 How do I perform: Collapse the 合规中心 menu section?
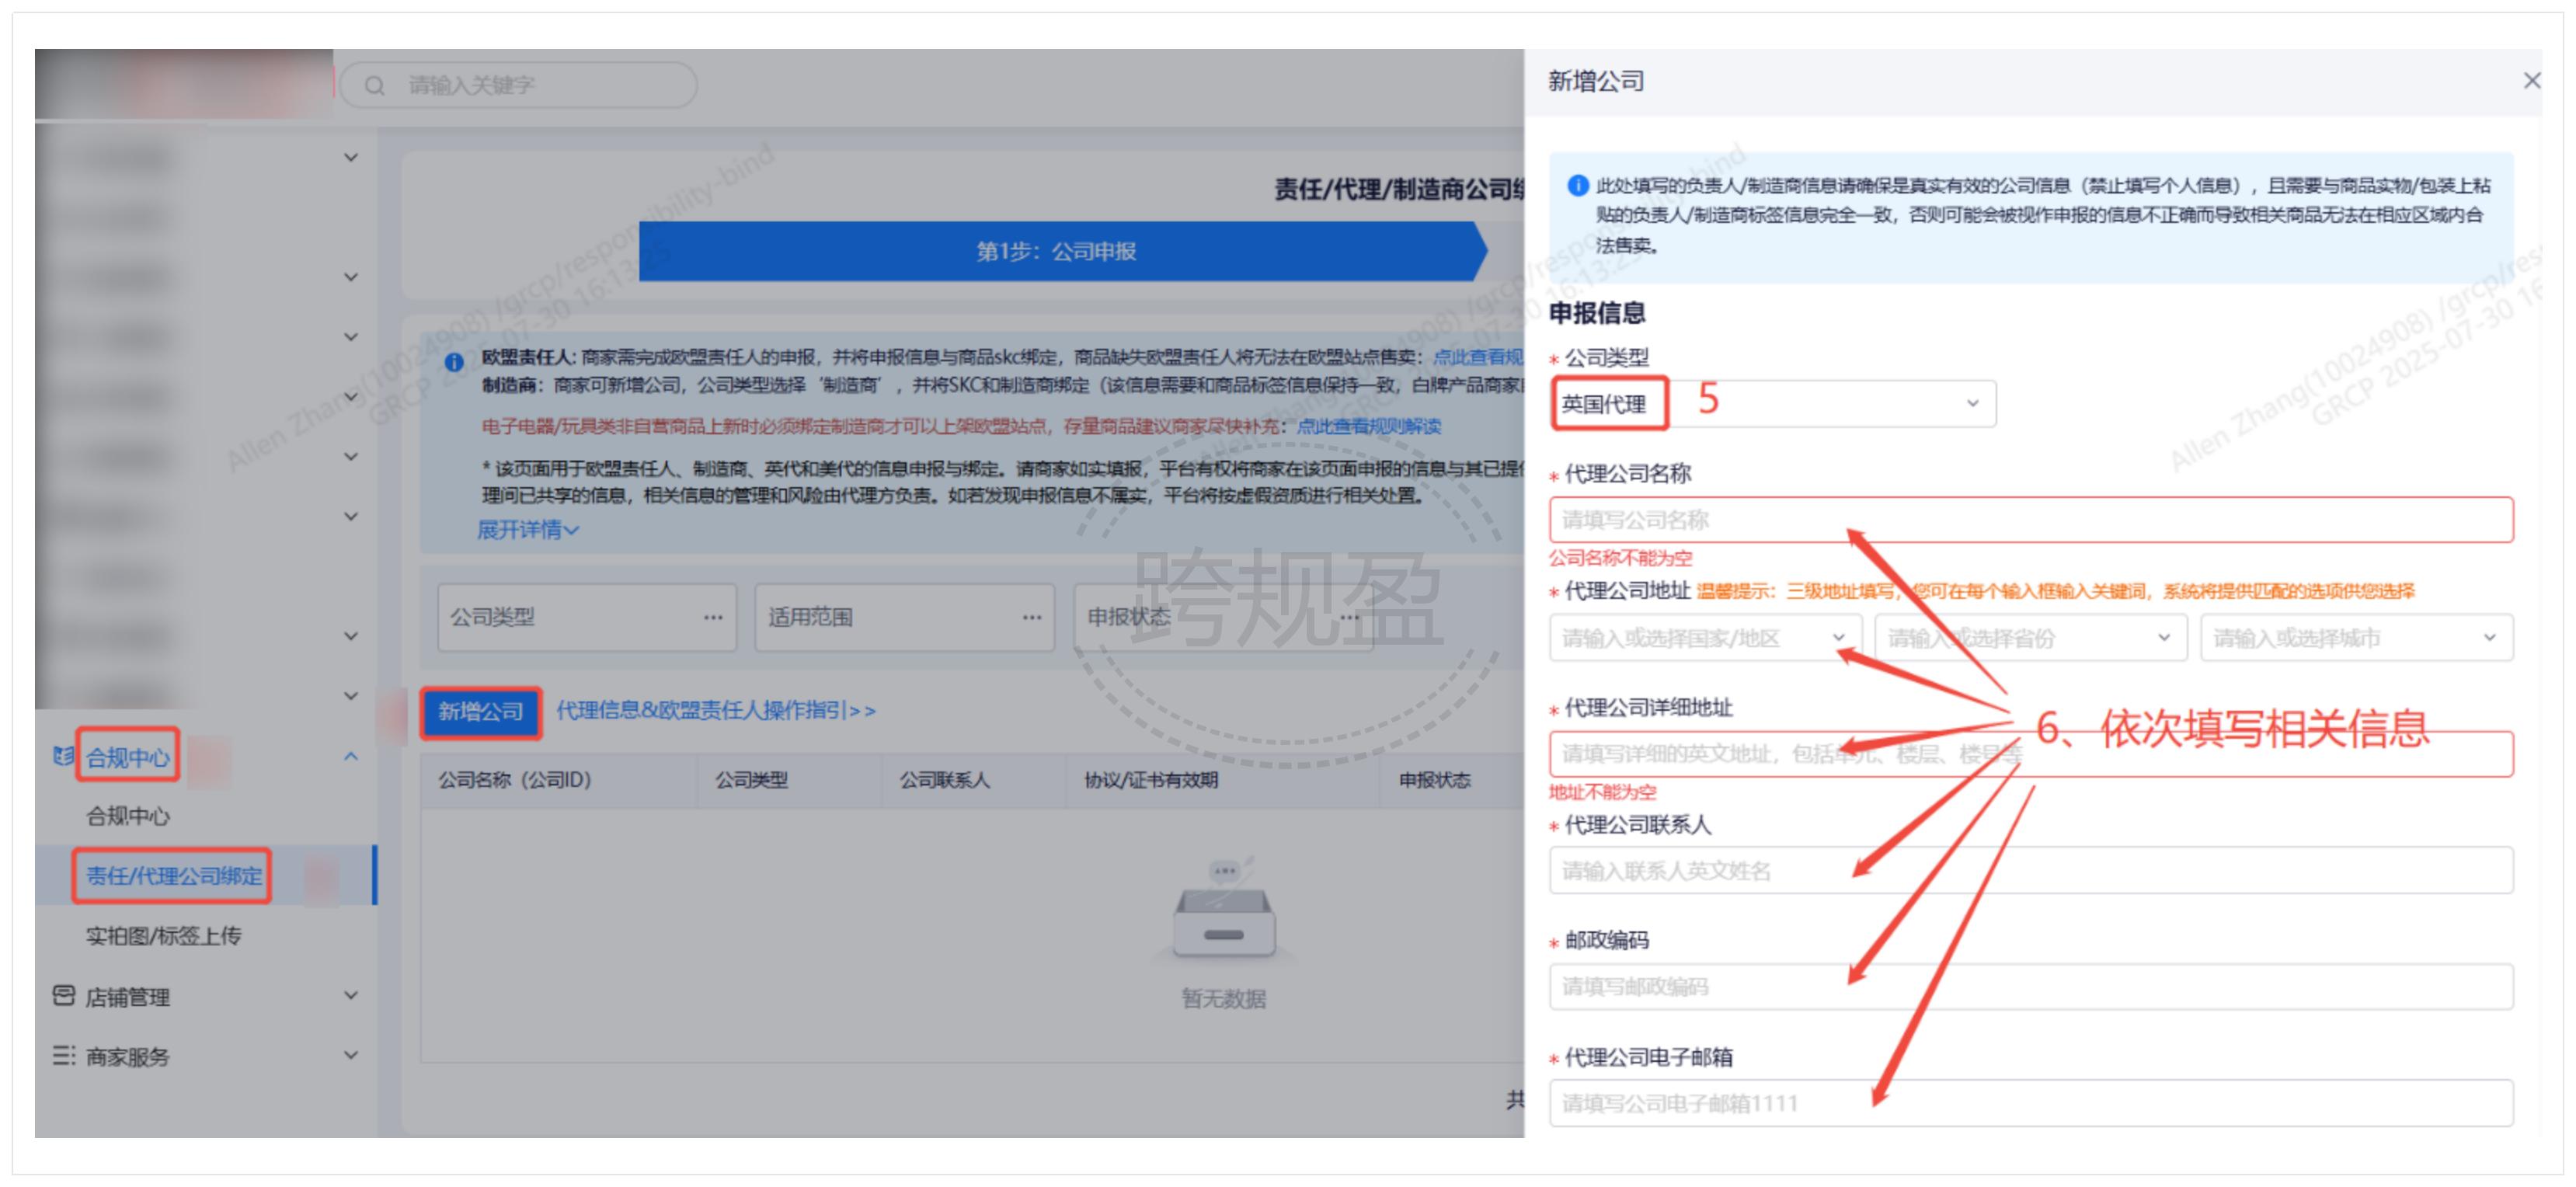coord(351,757)
